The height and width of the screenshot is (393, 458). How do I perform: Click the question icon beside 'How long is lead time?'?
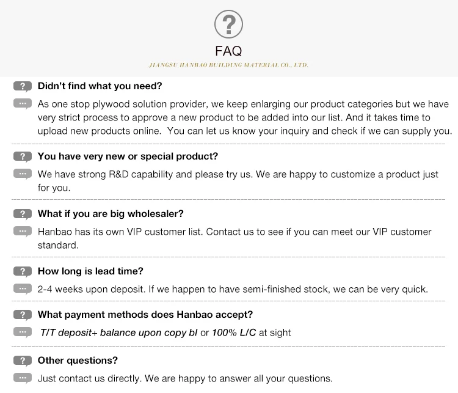click(22, 271)
